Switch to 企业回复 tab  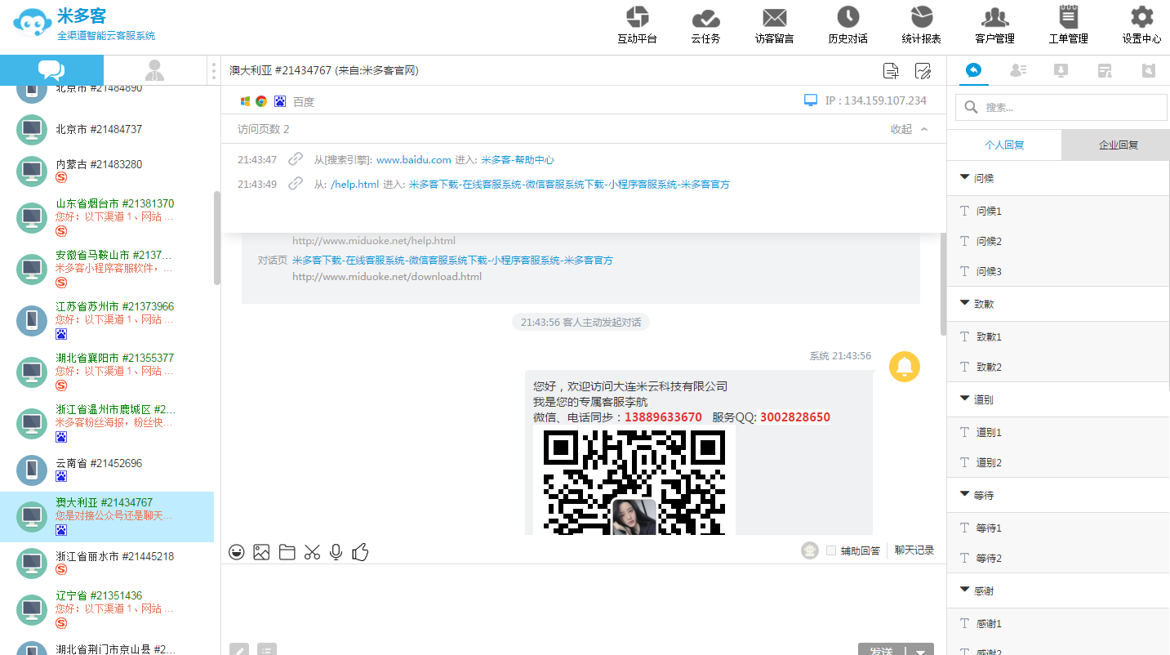(1118, 145)
